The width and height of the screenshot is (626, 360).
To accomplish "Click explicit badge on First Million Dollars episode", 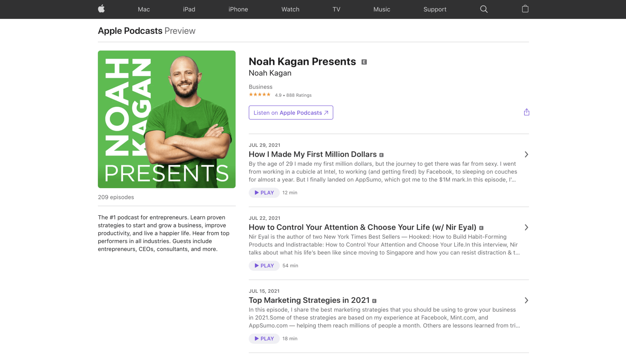I will coord(381,155).
